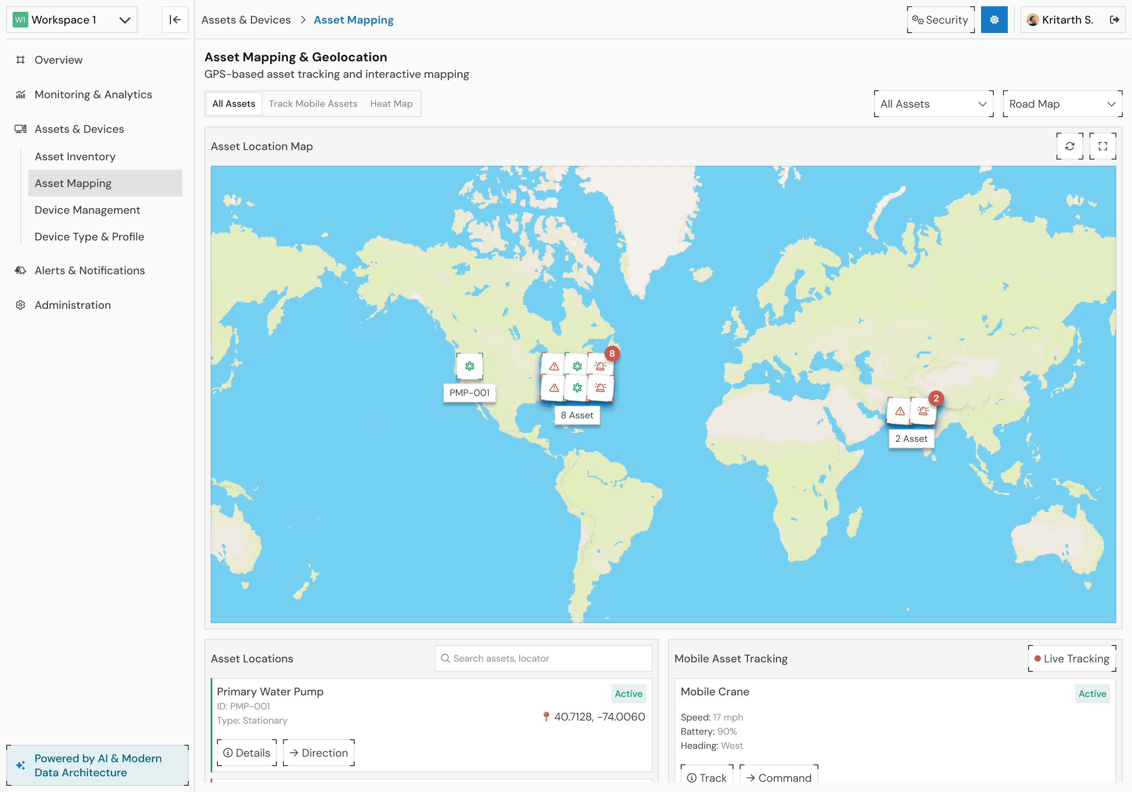
Task: Click the logout icon beside Kritarth S.
Action: (x=1114, y=20)
